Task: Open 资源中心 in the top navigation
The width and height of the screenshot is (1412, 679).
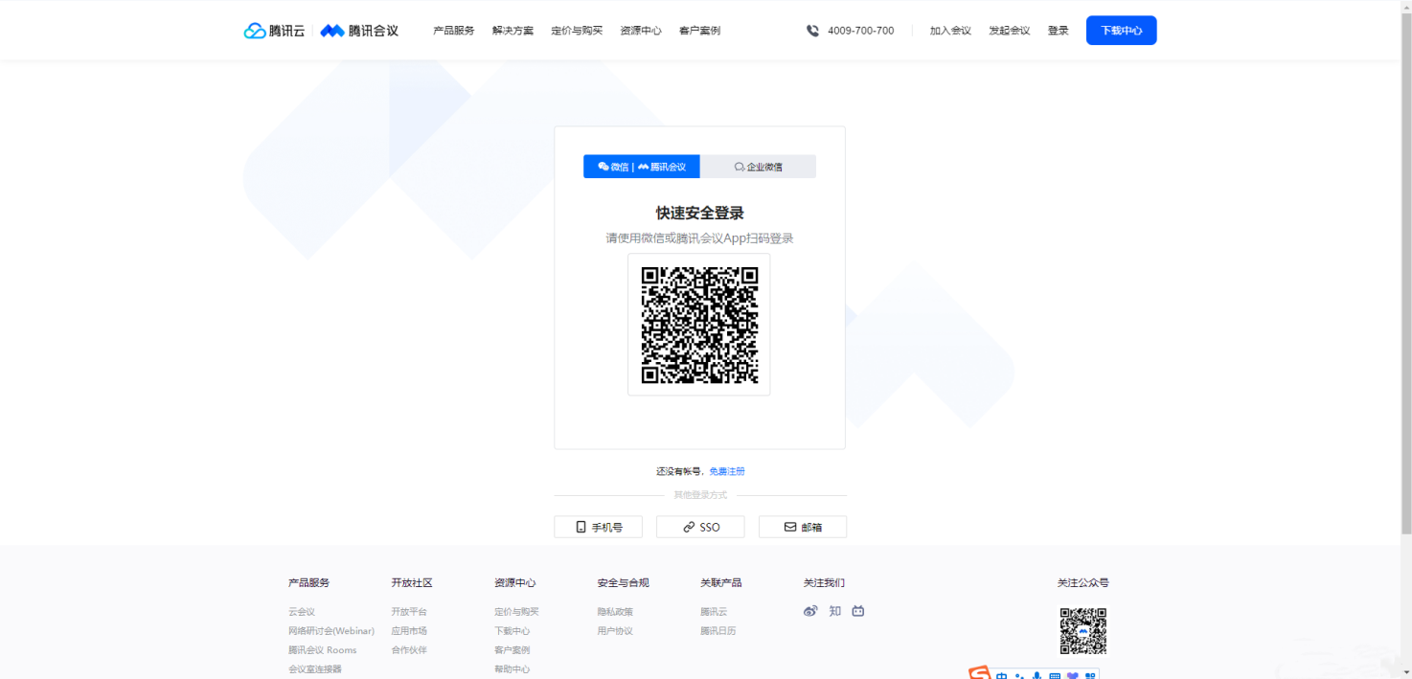Action: pos(641,31)
